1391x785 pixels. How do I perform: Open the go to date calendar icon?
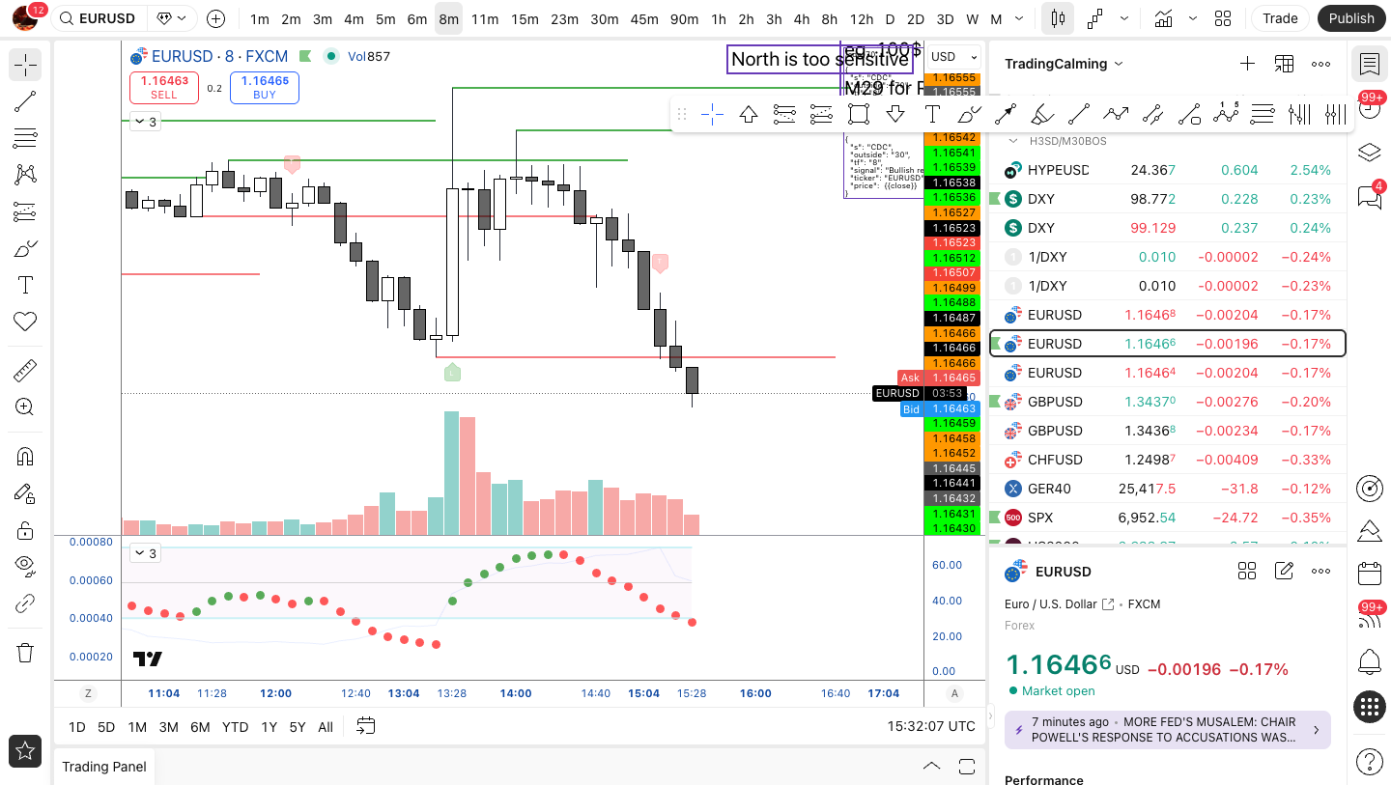[365, 726]
